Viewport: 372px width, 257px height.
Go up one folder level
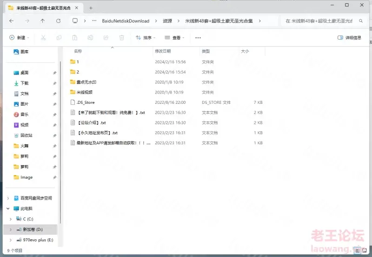pyautogui.click(x=42, y=21)
